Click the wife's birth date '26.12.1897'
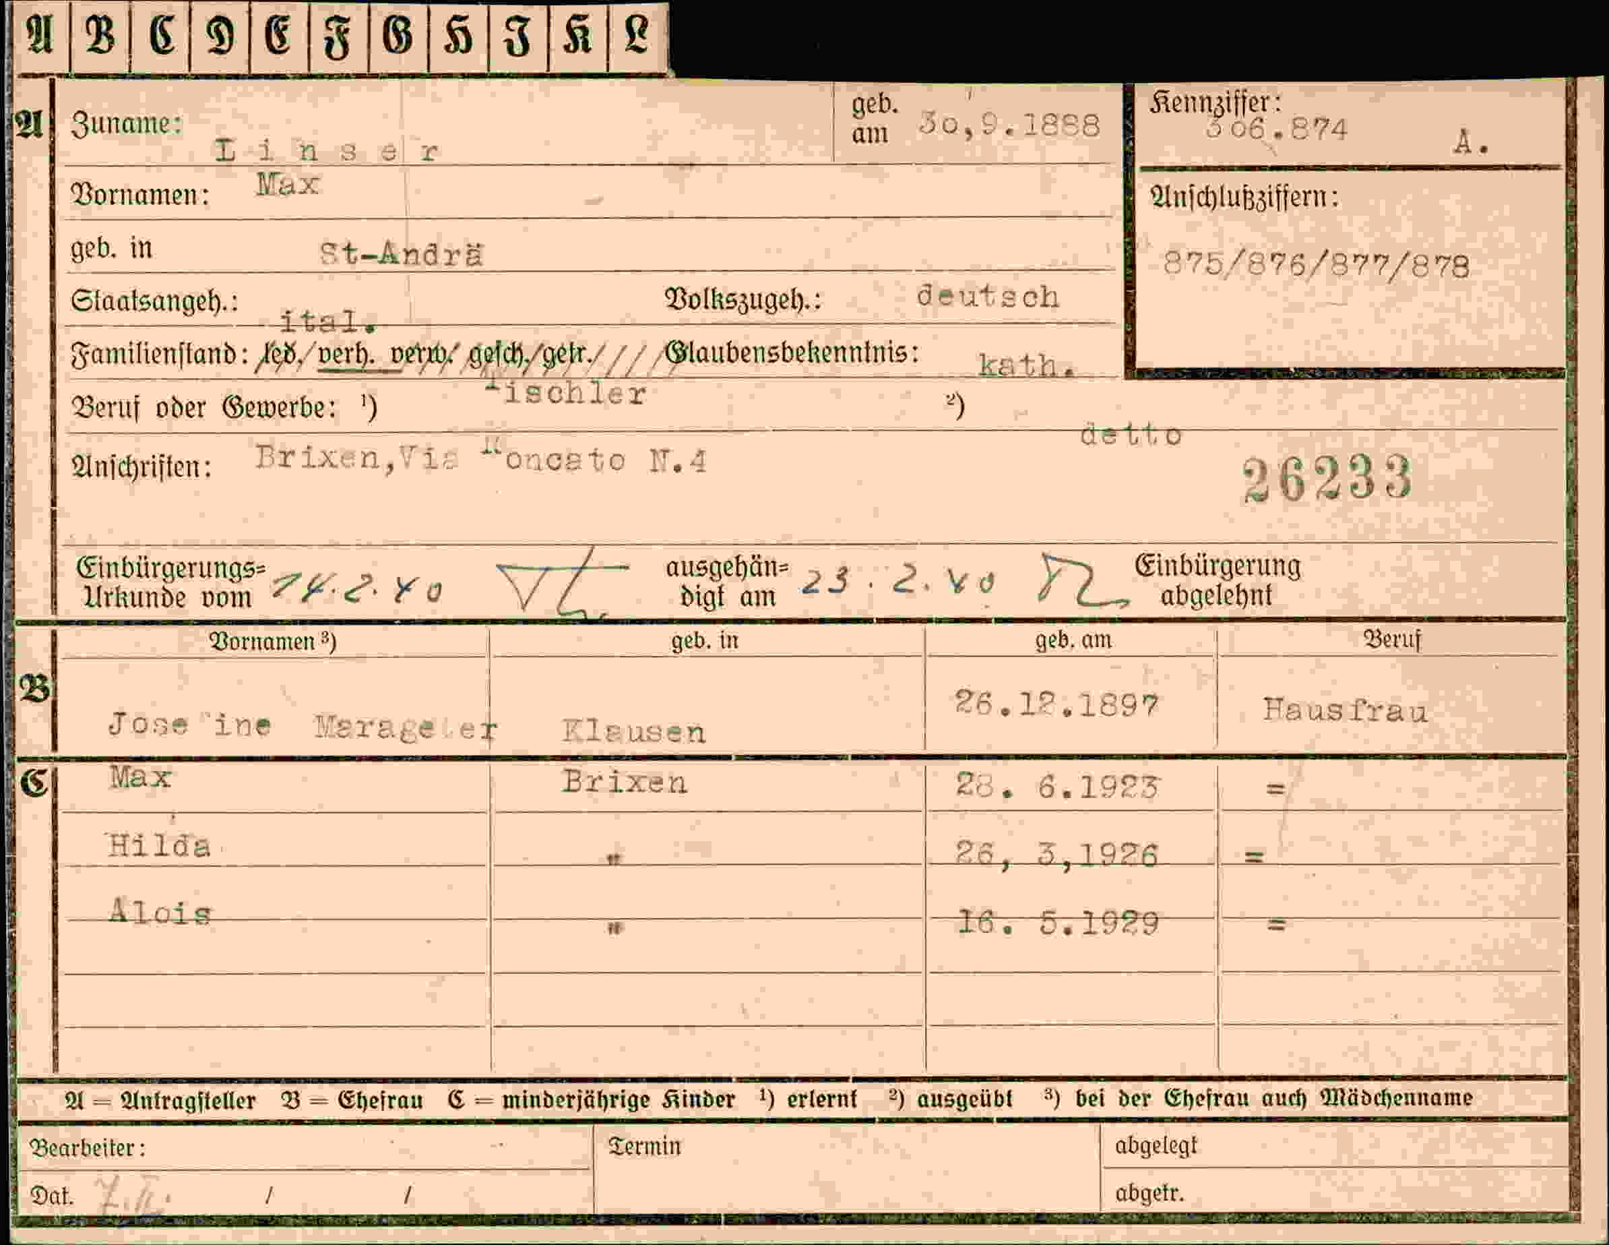The image size is (1609, 1245). (1056, 704)
